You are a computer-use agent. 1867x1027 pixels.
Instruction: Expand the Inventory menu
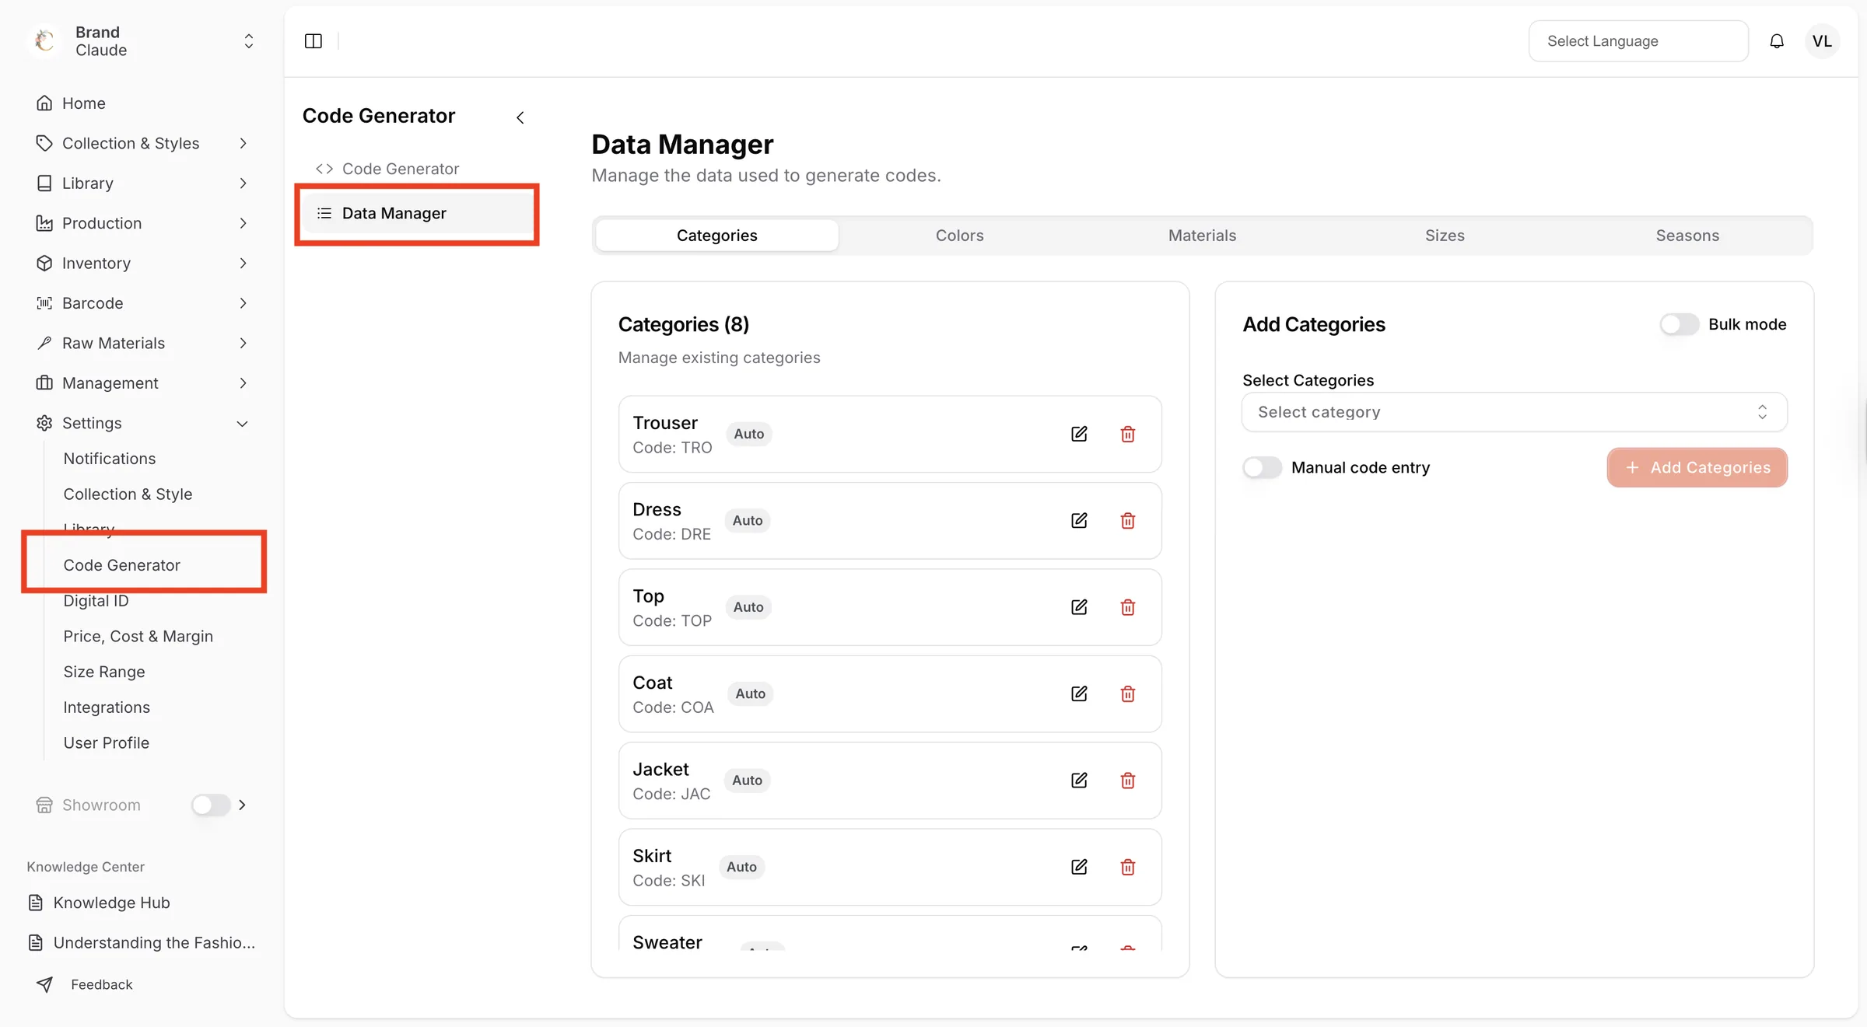pyautogui.click(x=142, y=263)
